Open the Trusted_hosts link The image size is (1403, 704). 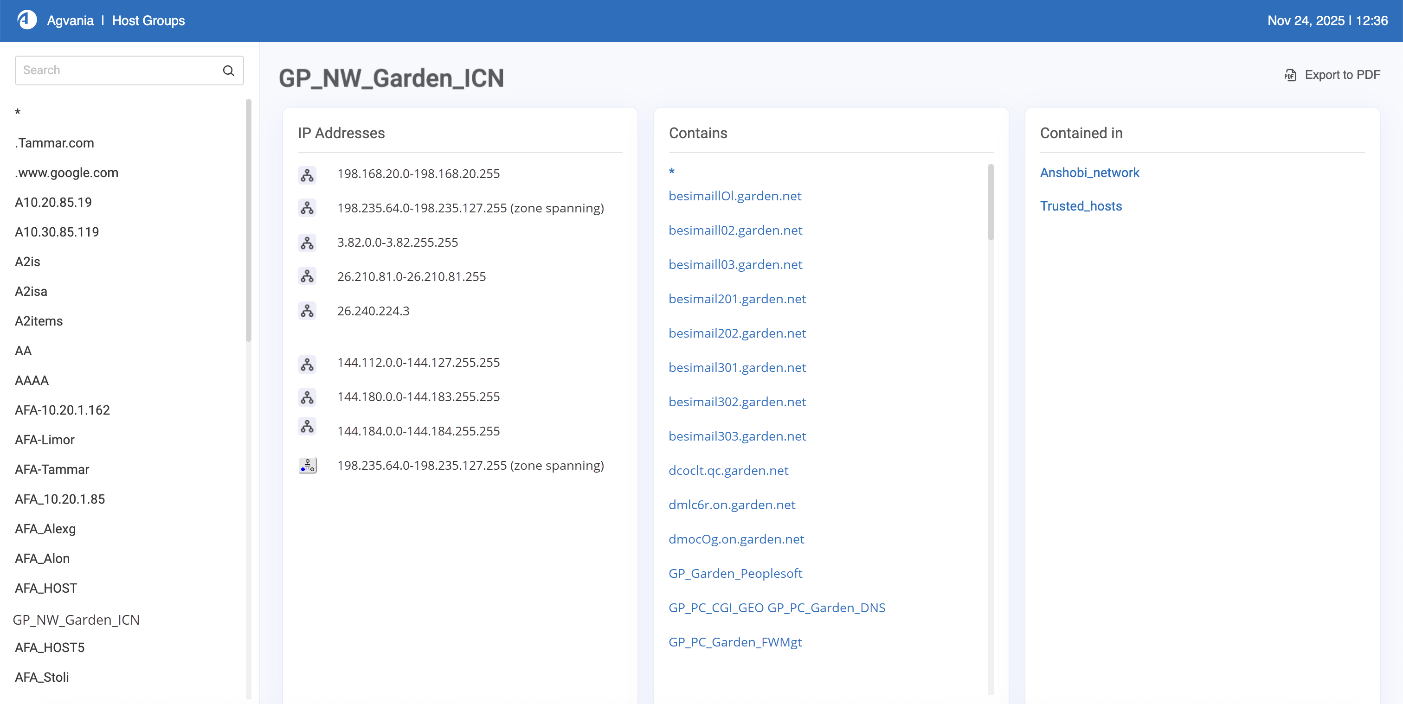point(1081,206)
